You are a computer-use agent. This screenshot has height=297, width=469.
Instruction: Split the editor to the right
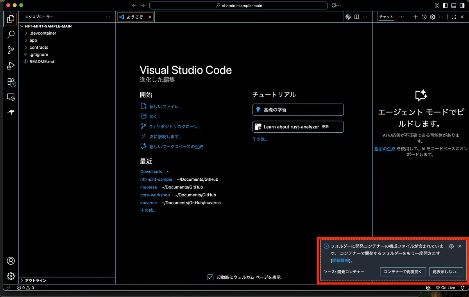tap(356, 17)
